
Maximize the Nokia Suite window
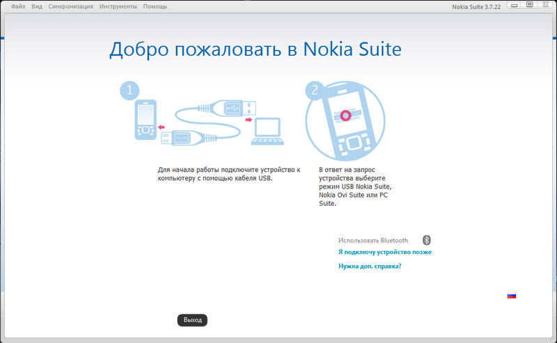[x=529, y=5]
